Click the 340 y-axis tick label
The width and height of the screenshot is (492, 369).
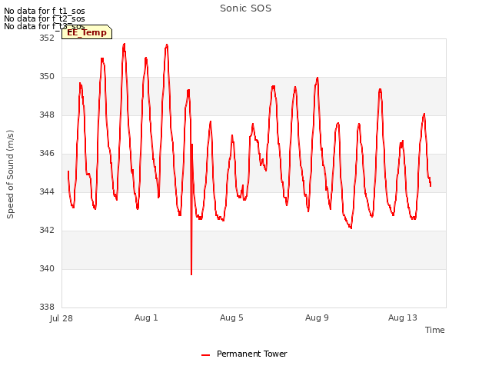tap(47, 268)
